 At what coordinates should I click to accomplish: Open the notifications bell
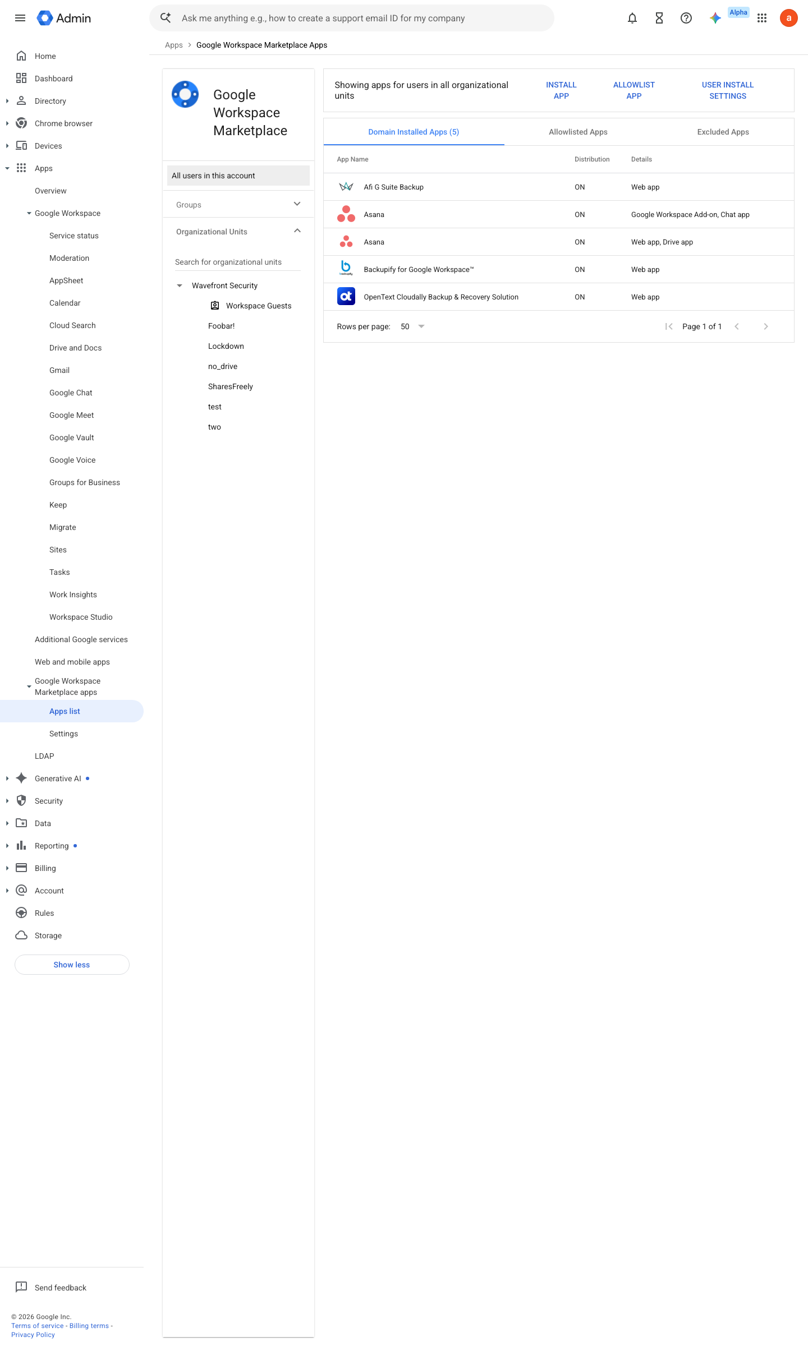[x=632, y=18]
